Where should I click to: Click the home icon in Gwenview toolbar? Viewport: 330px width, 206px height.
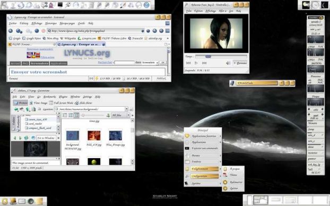(33, 109)
